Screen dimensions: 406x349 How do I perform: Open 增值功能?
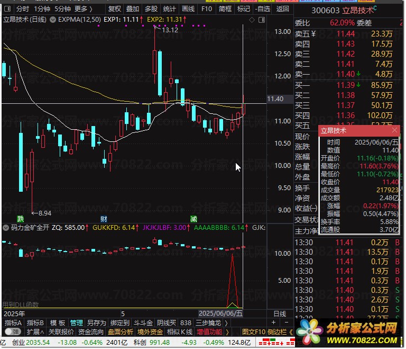coord(209,332)
